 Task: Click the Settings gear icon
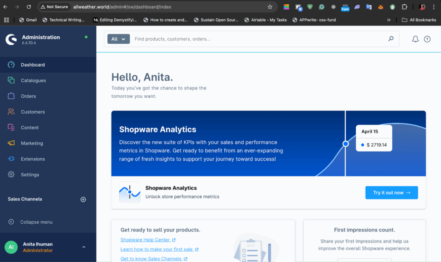pos(11,174)
